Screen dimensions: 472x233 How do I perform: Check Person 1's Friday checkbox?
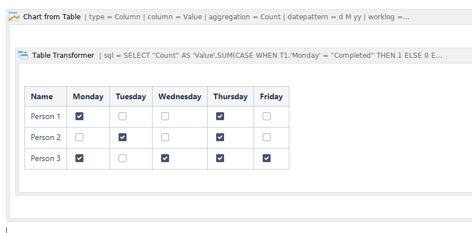[267, 116]
